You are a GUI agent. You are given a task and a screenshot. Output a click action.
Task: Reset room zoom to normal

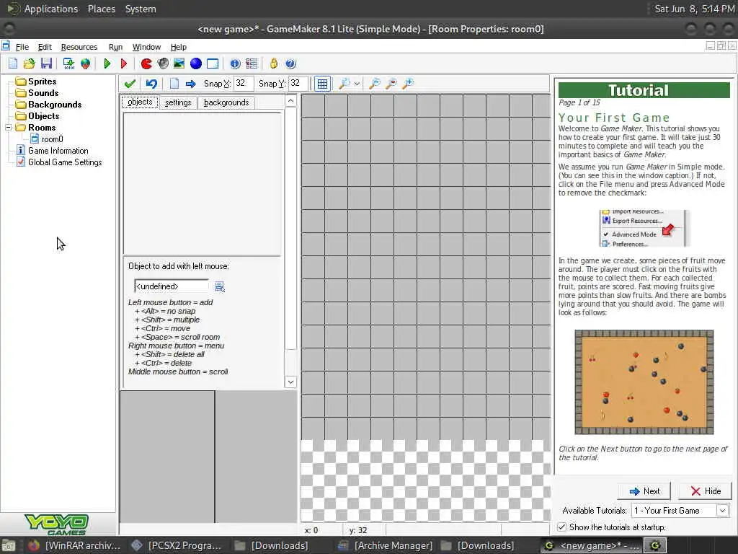point(391,84)
